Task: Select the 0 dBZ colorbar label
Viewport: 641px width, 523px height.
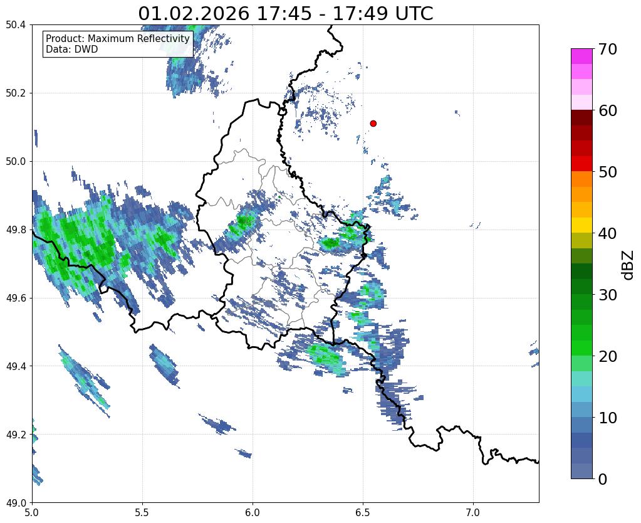Action: point(603,479)
